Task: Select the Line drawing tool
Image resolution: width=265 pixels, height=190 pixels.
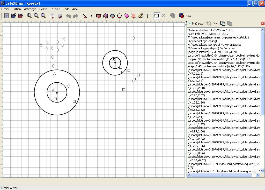Action: 85,16
